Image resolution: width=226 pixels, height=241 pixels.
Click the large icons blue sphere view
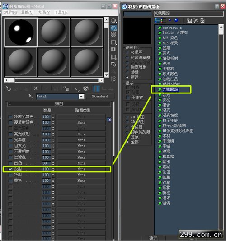(x=176, y=20)
